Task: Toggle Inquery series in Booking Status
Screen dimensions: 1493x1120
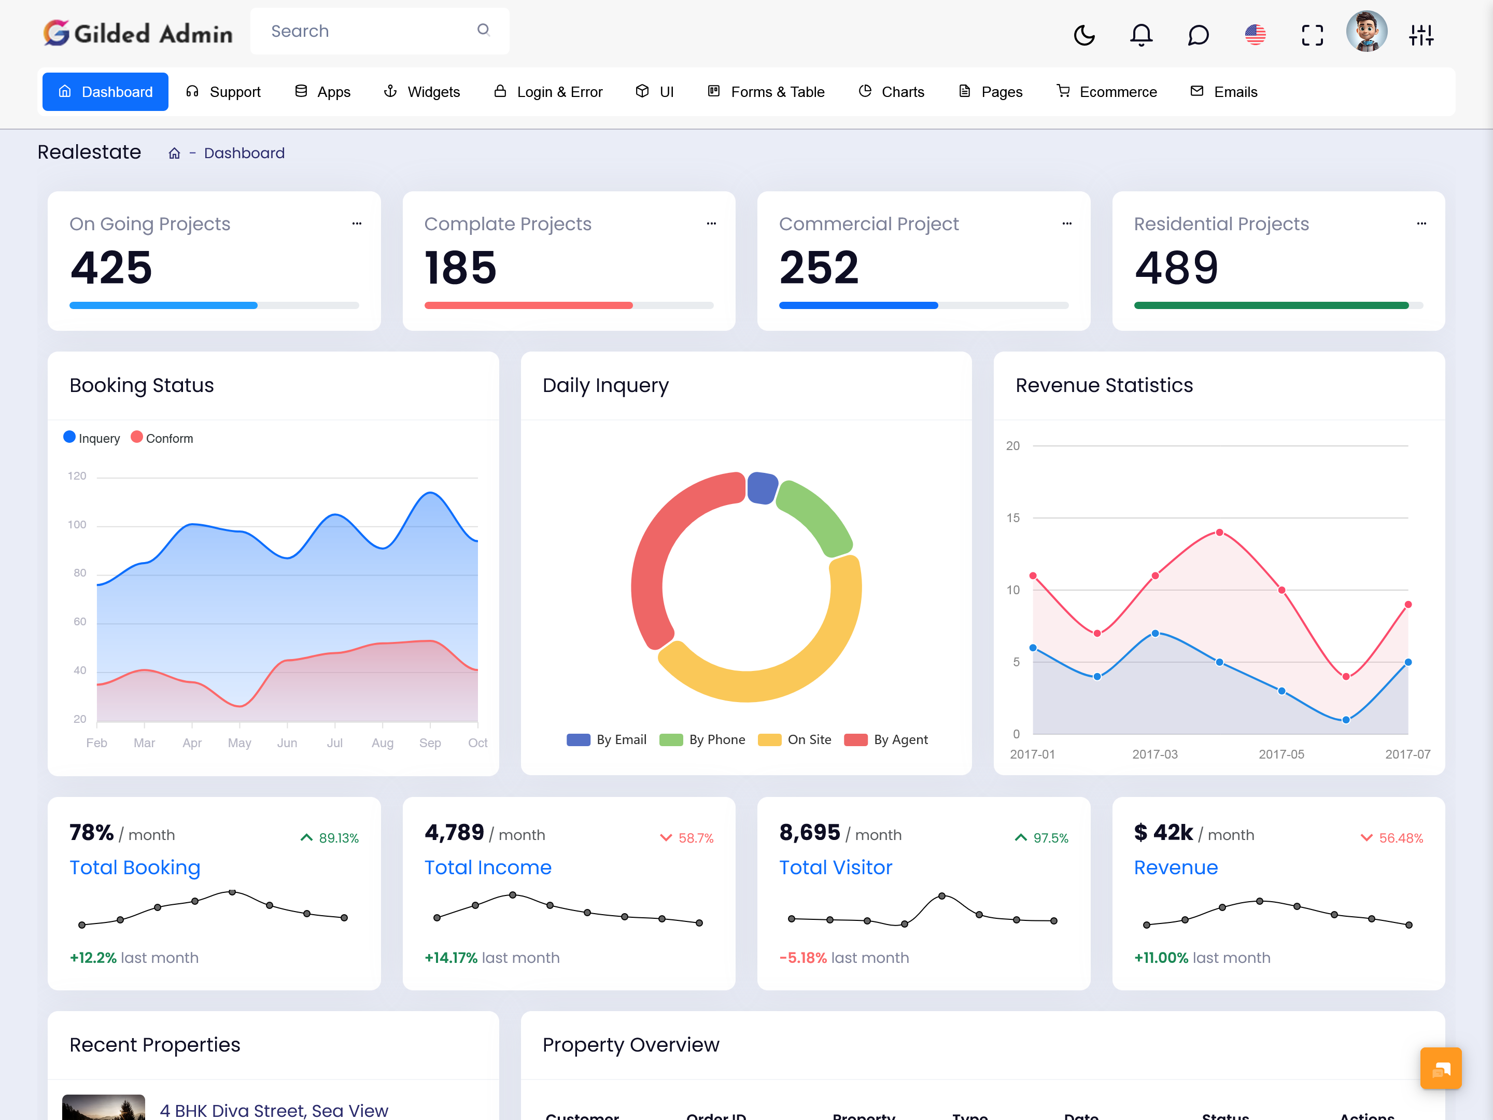Action: (92, 438)
